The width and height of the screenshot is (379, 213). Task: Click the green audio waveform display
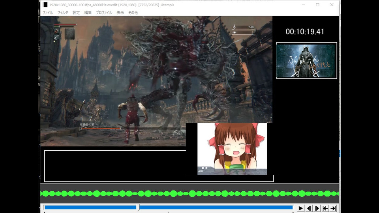190,193
